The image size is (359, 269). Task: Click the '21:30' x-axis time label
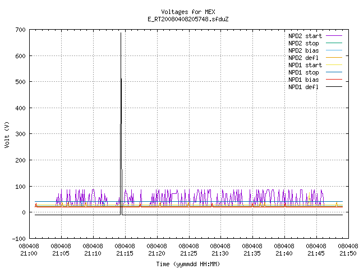220,253
